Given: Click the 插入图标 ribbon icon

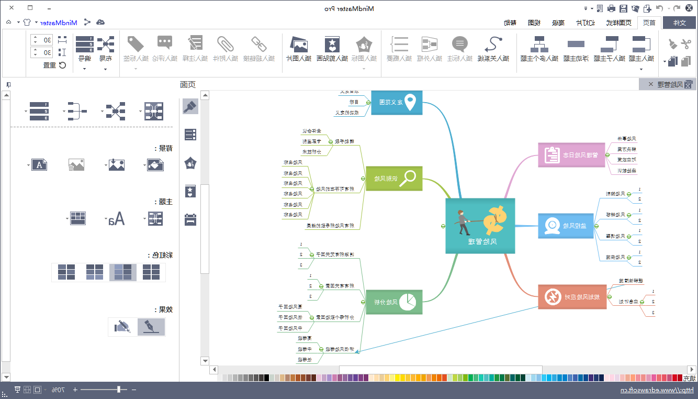Looking at the screenshot, I should (x=364, y=44).
